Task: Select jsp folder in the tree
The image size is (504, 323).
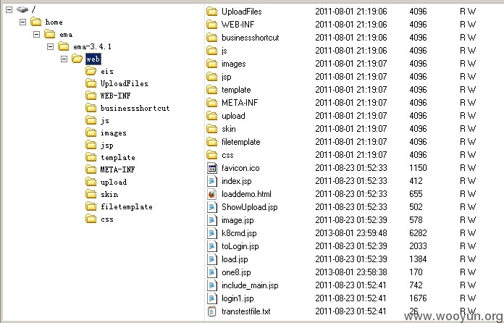Action: pos(106,146)
